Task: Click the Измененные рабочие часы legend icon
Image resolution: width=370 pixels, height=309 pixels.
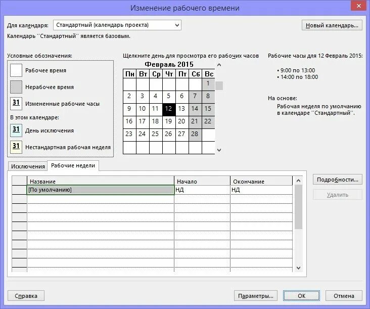Action: point(16,103)
